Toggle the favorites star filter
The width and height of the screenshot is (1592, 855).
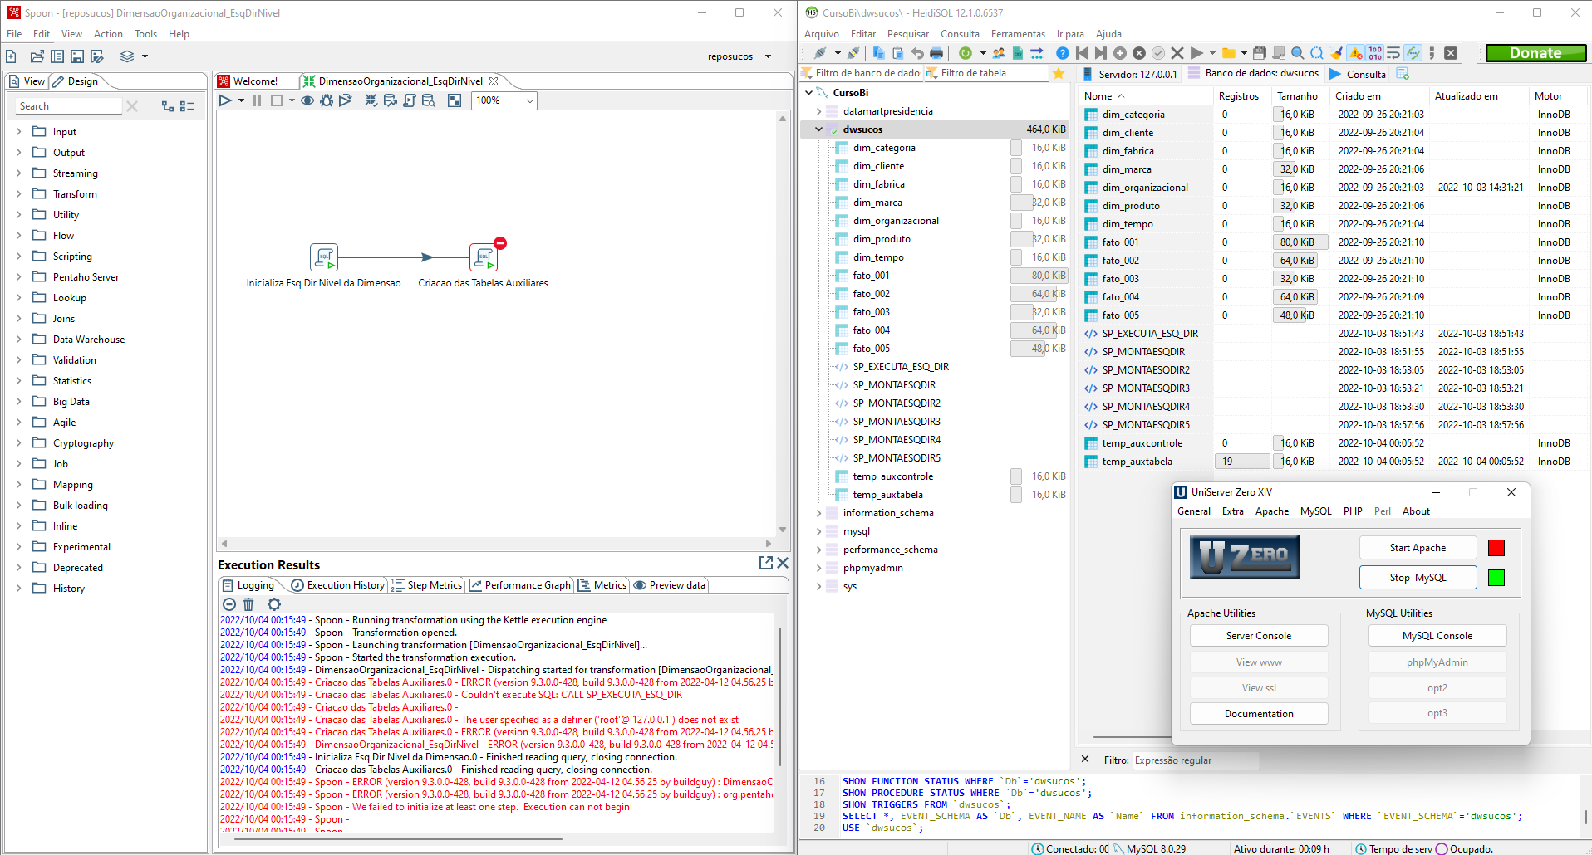[1059, 73]
